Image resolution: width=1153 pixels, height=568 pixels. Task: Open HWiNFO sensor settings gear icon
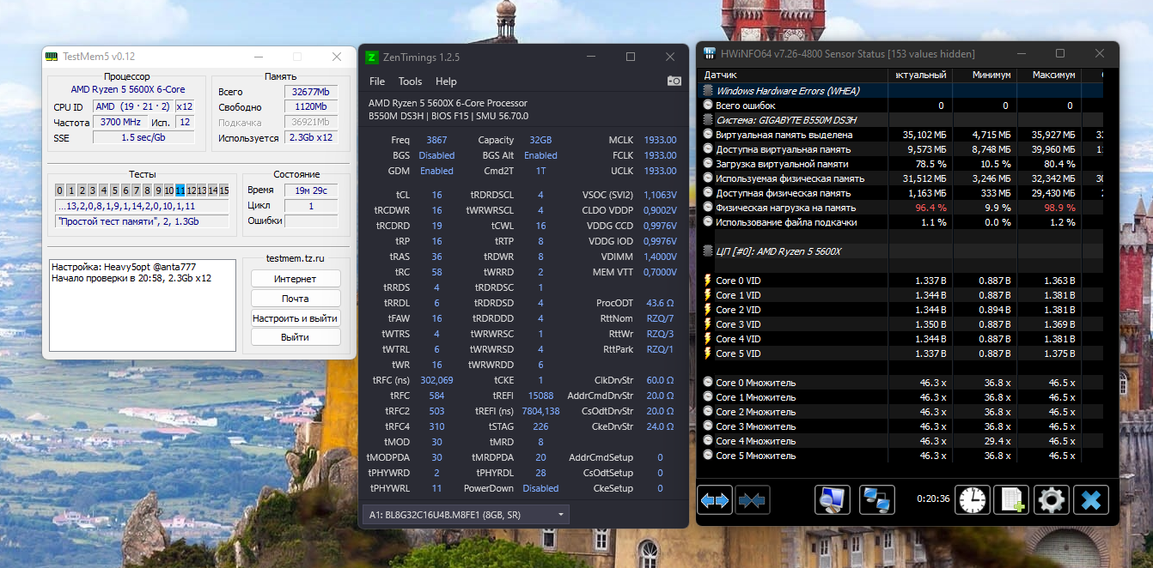tap(1051, 499)
